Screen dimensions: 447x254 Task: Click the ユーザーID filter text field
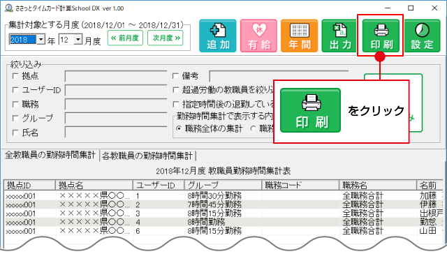[x=116, y=90]
